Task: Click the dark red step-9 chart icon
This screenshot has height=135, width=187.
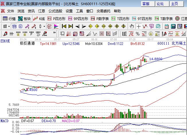Action: tap(34, 26)
